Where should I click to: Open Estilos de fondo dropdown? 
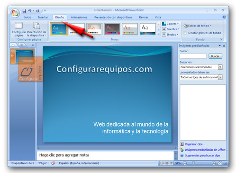(197, 26)
